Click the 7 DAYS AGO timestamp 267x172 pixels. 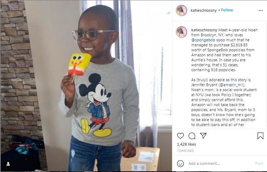pyautogui.click(x=185, y=151)
